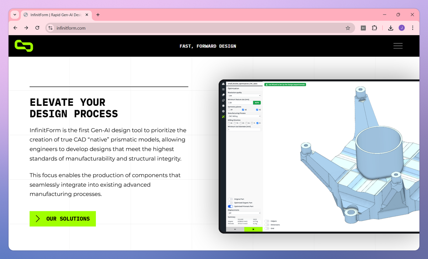Check the Z+ milling direction box
Image resolution: width=428 pixels, height=259 pixels.
pos(241,123)
